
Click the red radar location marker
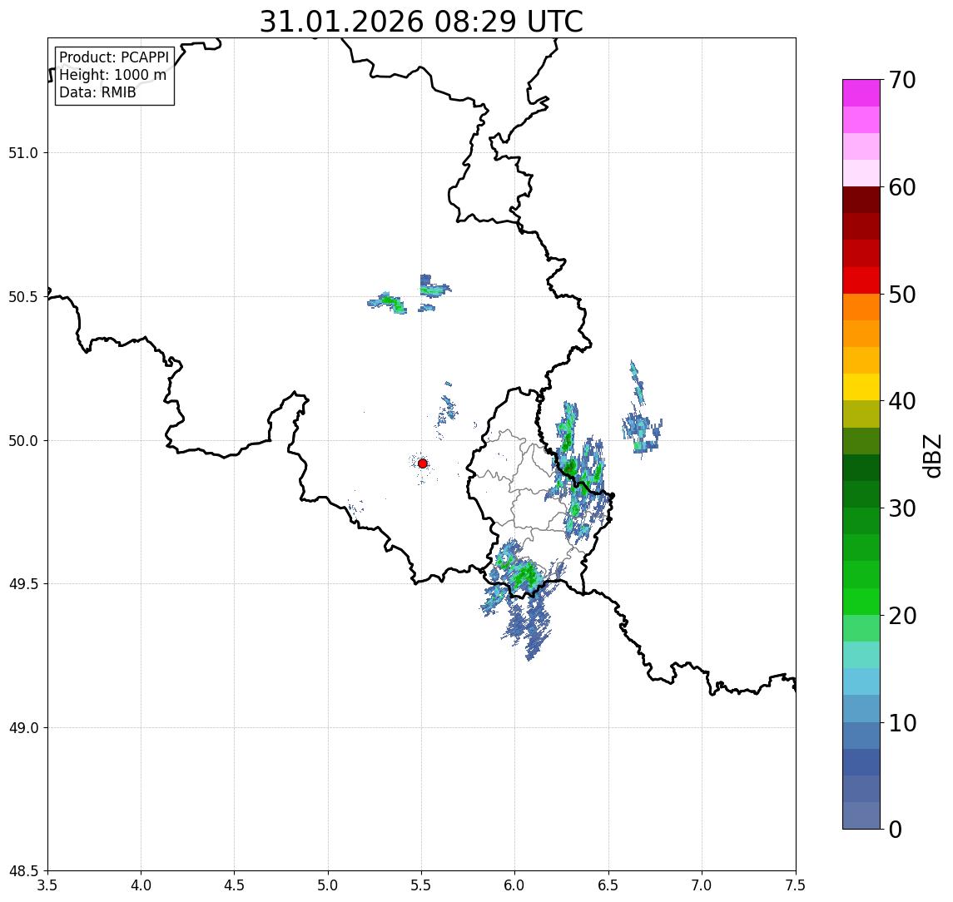pyautogui.click(x=423, y=463)
